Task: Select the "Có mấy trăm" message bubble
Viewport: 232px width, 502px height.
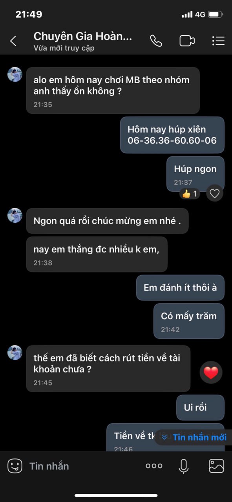Action: [x=189, y=321]
